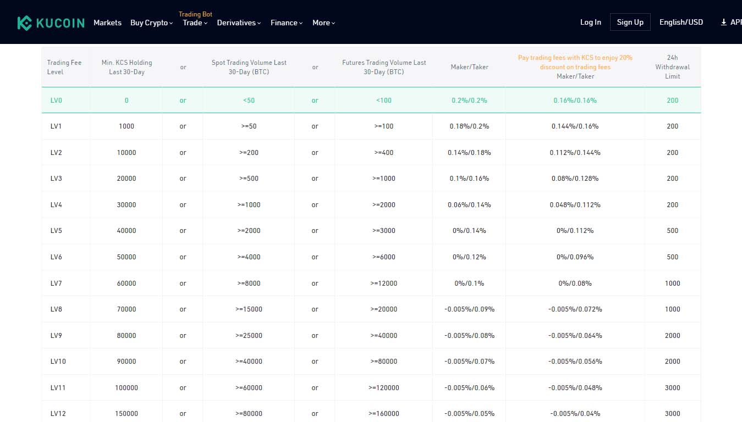Click the Trading Fee Level column header
742x422 pixels.
click(x=64, y=67)
